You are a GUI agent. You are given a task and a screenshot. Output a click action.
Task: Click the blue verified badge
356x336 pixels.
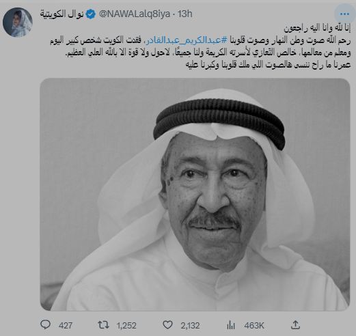click(91, 14)
